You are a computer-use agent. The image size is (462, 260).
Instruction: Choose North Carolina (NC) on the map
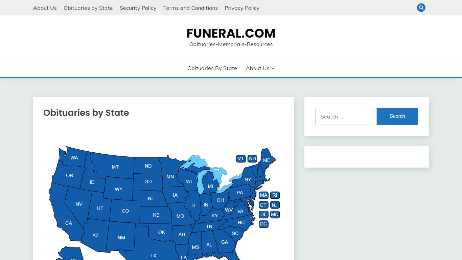click(241, 222)
